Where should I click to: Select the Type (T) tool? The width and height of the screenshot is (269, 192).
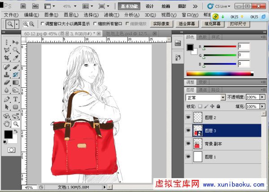pos(15,99)
